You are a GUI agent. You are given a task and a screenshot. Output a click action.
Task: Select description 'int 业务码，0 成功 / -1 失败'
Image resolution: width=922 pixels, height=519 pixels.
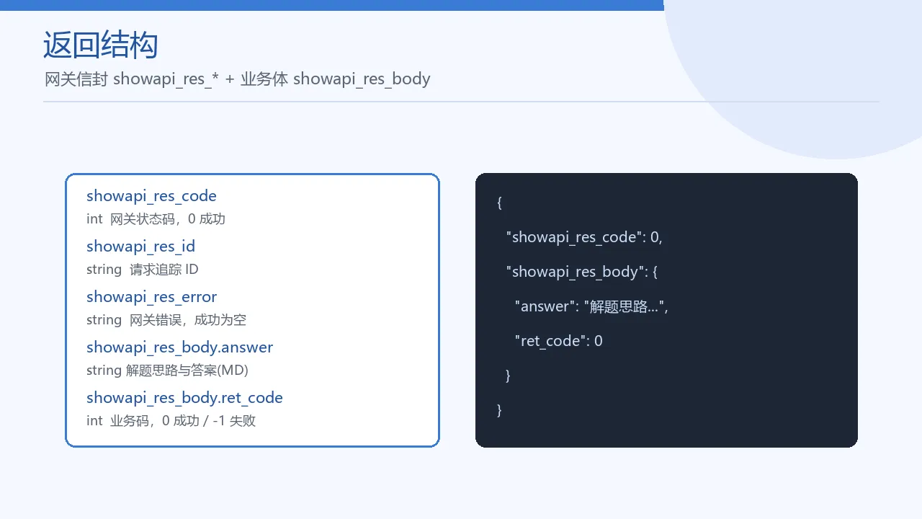pos(171,421)
